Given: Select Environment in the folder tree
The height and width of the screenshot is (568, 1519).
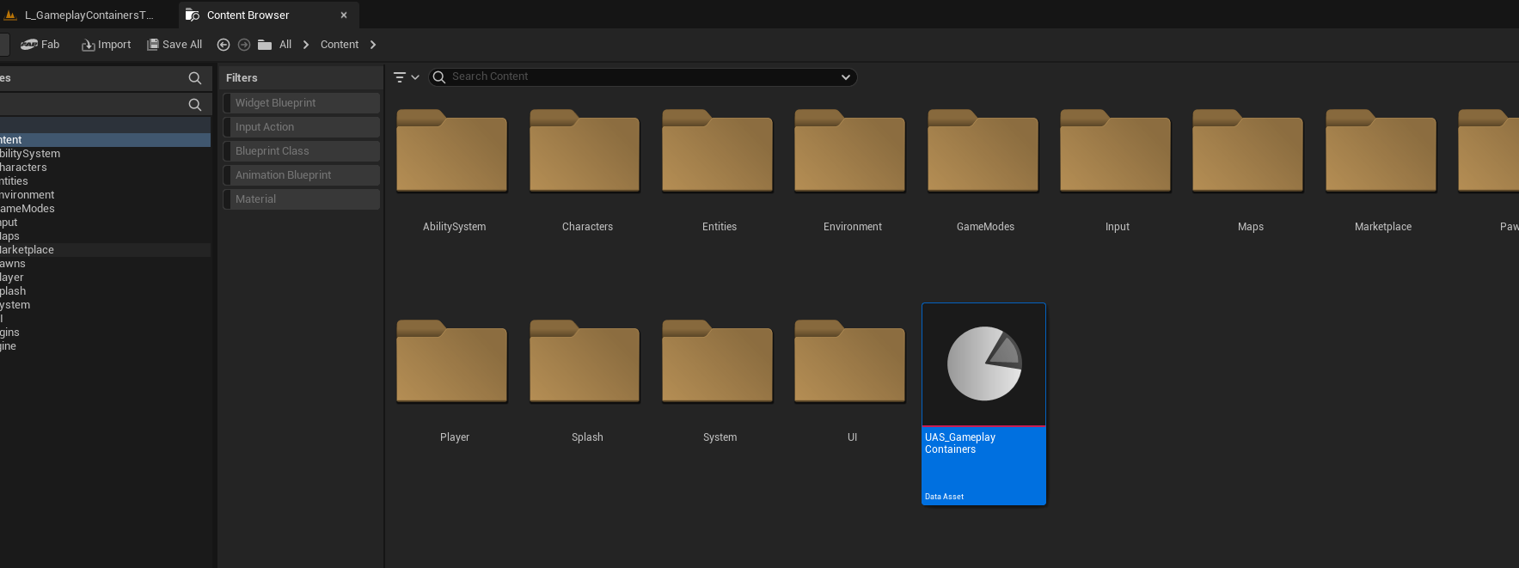Looking at the screenshot, I should point(105,195).
